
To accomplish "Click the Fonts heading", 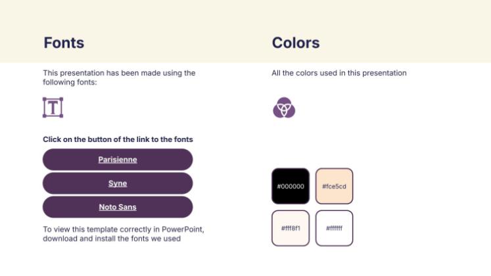I will 64,43.
